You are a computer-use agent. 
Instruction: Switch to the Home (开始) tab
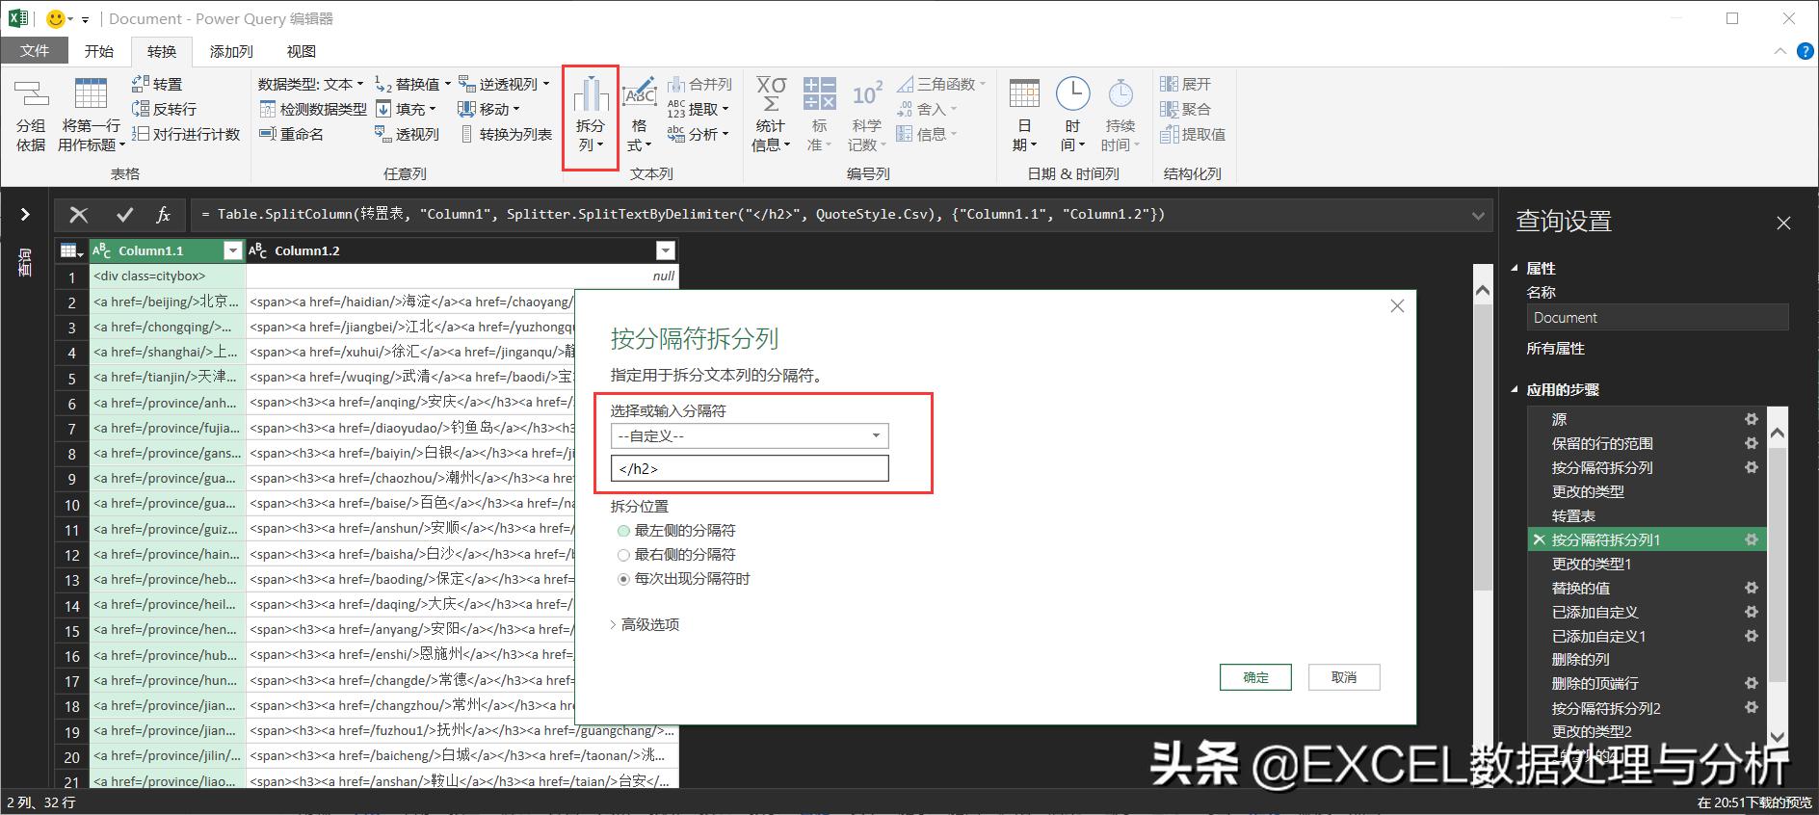click(99, 51)
